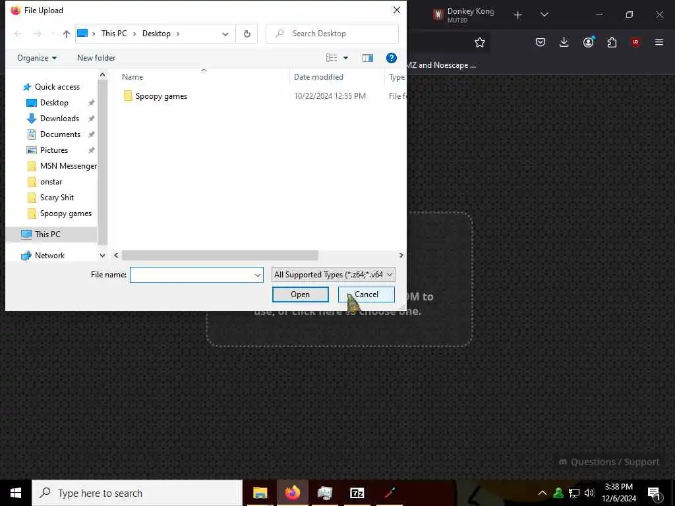The width and height of the screenshot is (675, 506).
Task: Open the Firefox bookmark star icon
Action: (480, 42)
